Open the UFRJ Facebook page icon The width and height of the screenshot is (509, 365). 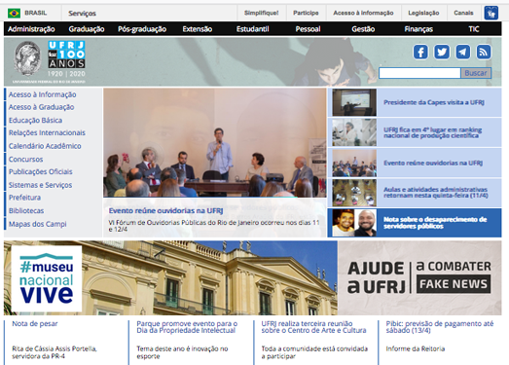[420, 52]
